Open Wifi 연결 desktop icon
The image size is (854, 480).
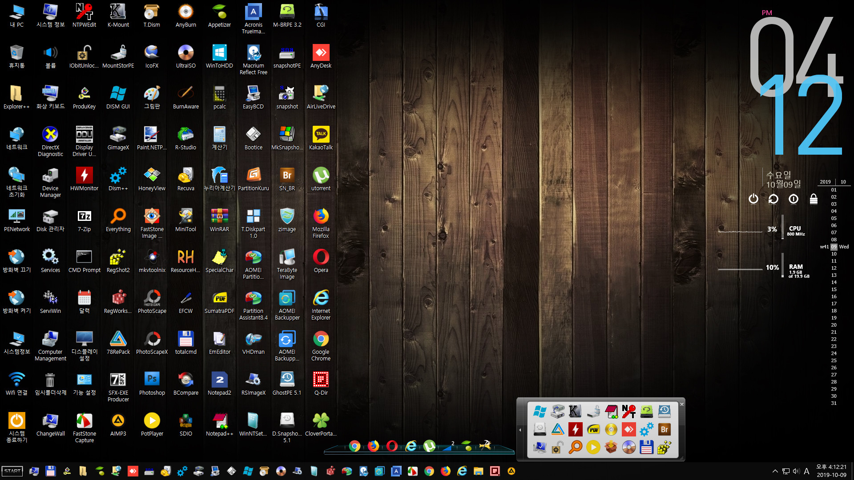[x=16, y=384]
